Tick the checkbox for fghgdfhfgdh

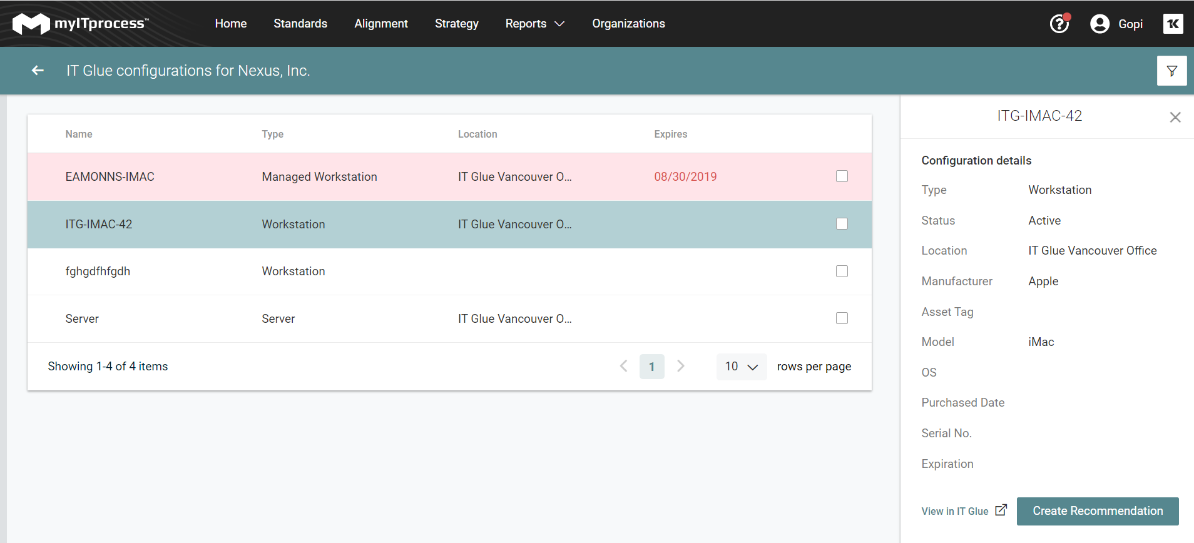coord(842,271)
